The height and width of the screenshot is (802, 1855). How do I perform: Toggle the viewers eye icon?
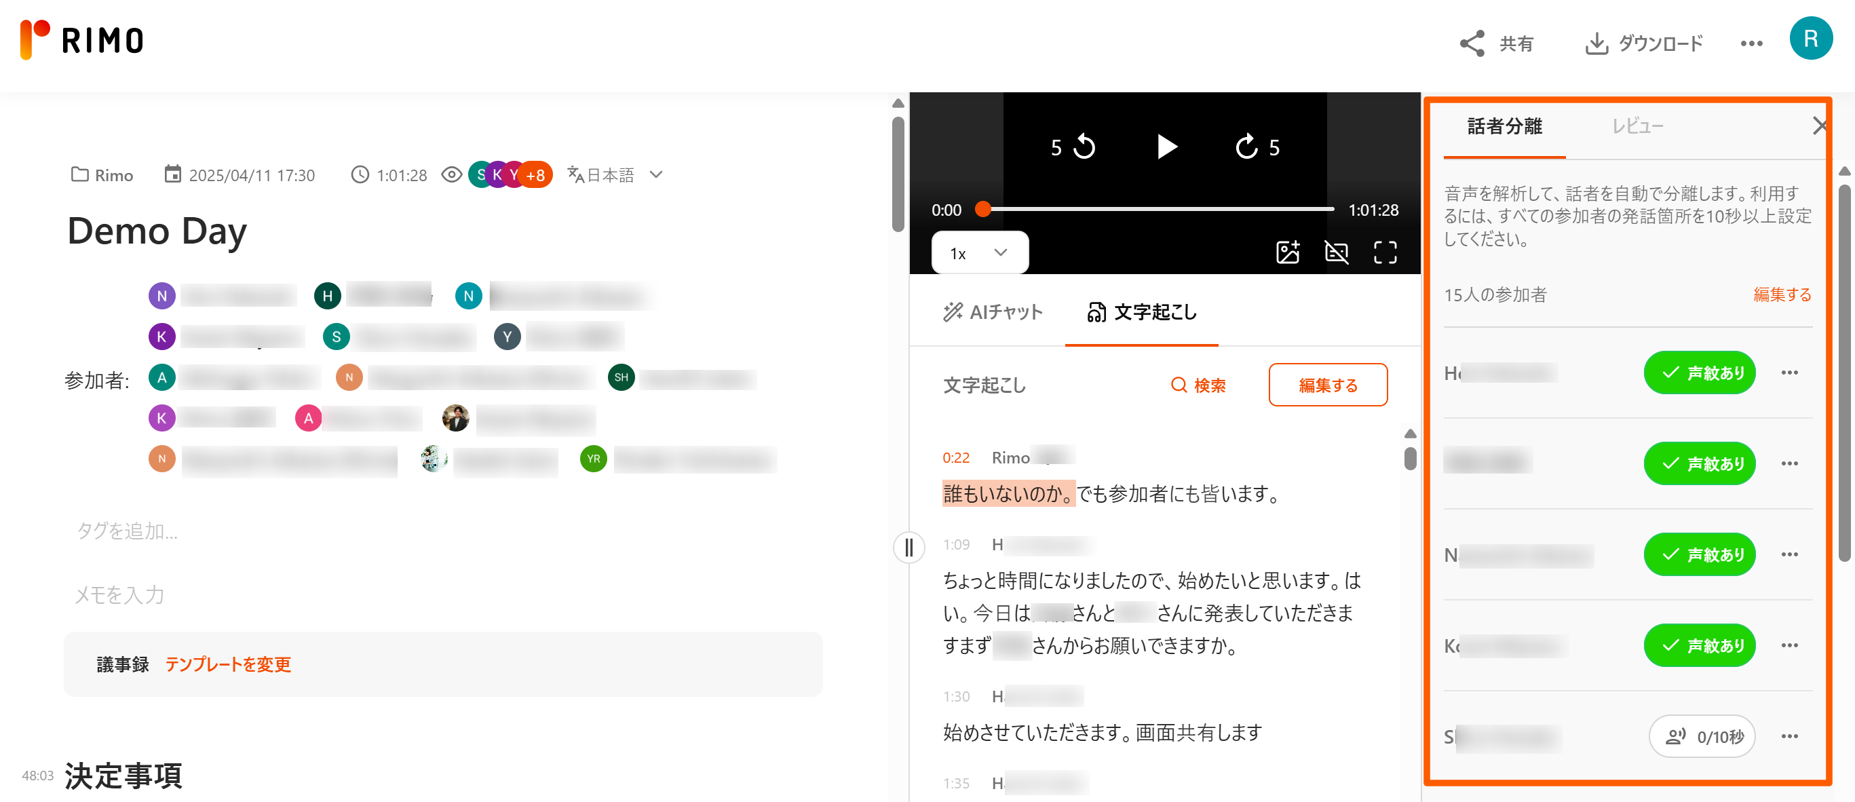451,175
